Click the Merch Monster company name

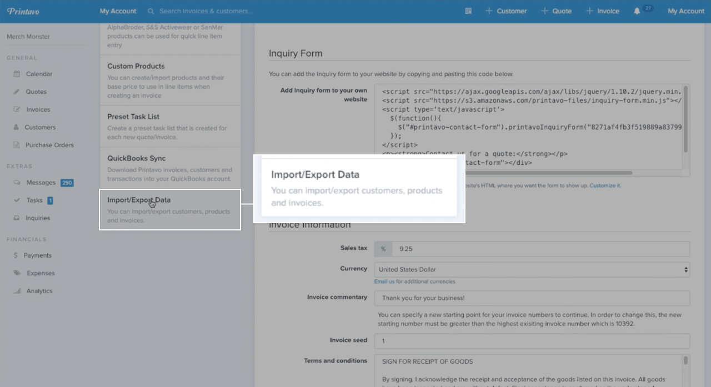click(28, 37)
